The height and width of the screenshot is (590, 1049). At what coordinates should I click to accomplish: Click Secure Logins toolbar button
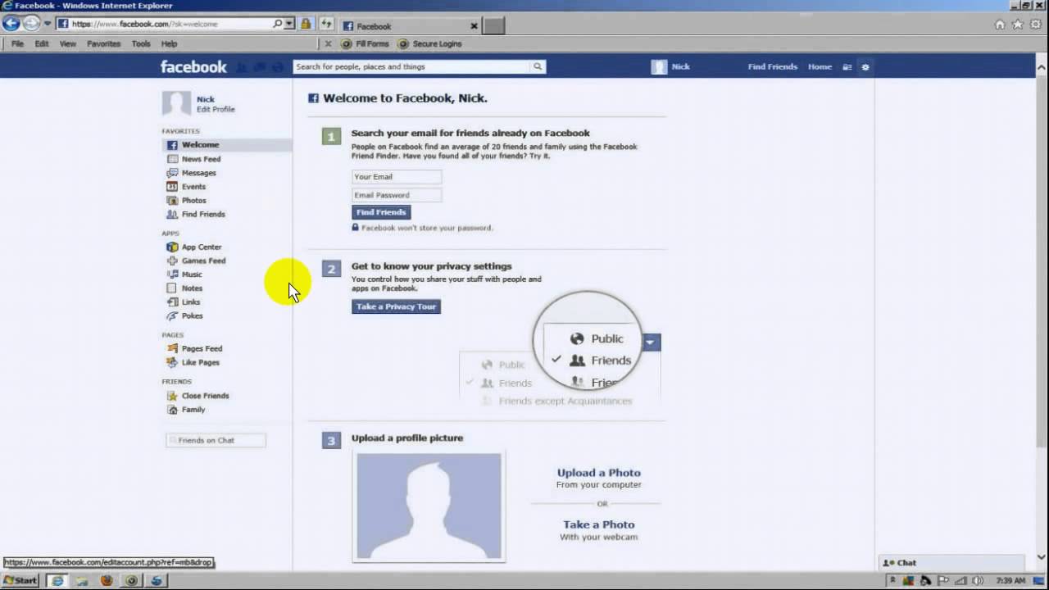pyautogui.click(x=429, y=43)
